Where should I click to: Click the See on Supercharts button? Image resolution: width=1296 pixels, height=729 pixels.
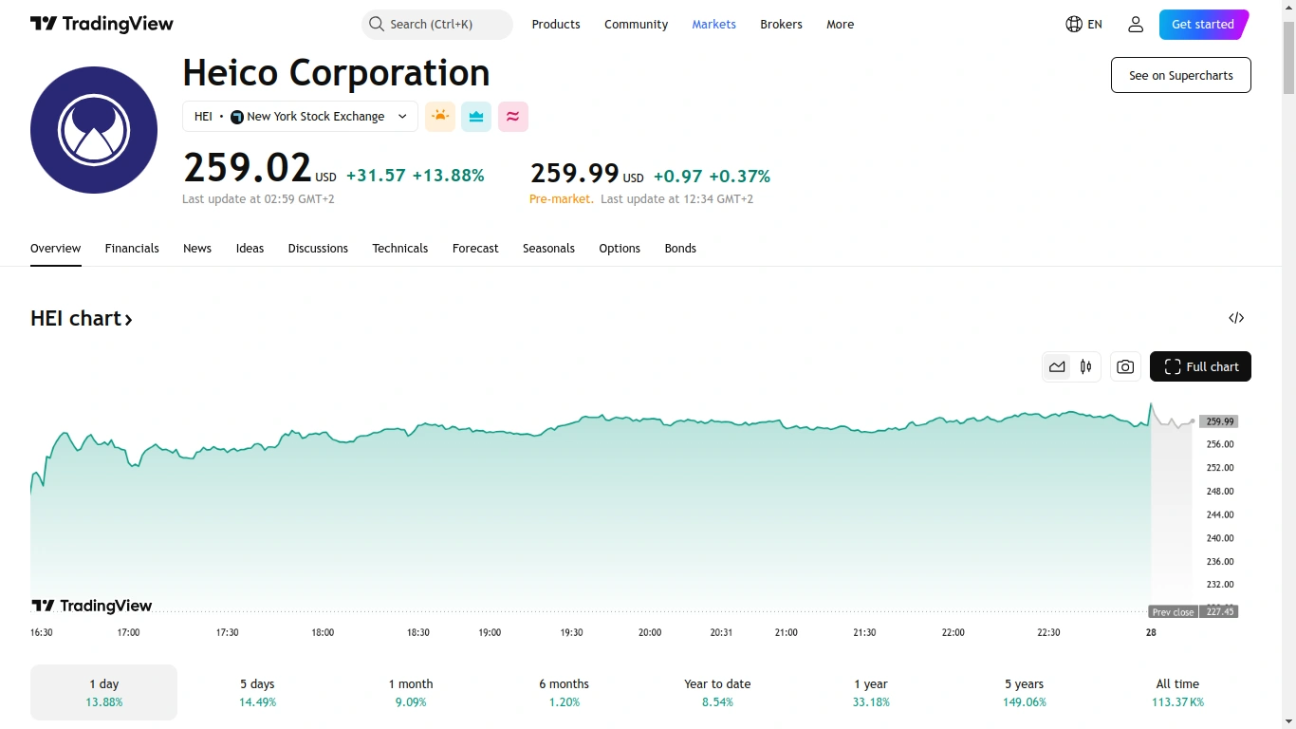(1180, 75)
